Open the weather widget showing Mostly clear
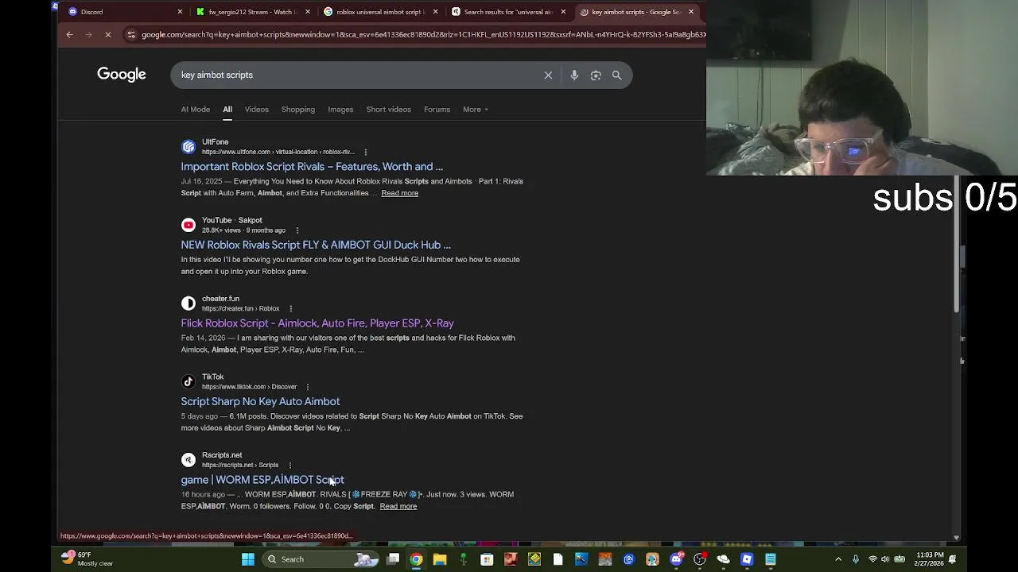This screenshot has width=1018, height=572. click(87, 559)
